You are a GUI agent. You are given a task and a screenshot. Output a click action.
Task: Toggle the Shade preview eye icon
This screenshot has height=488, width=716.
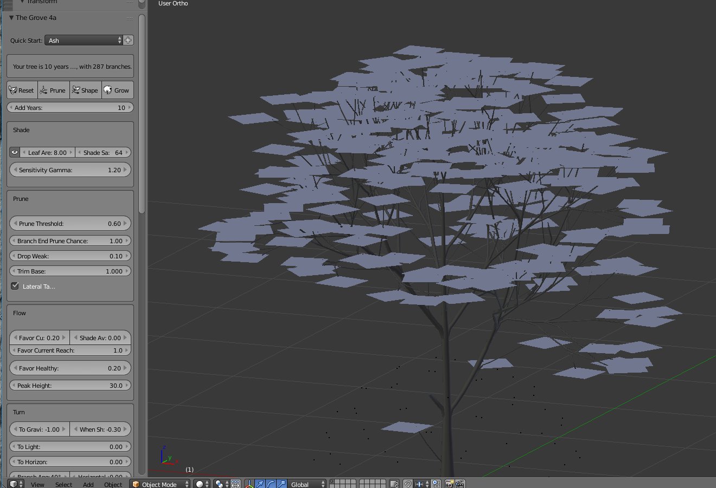pos(15,153)
